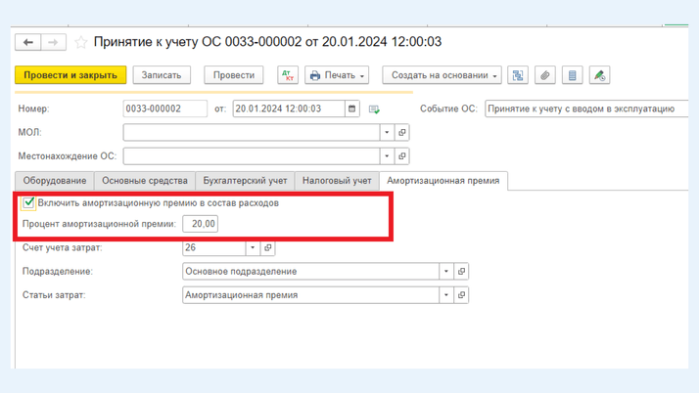This screenshot has height=393, width=699.
Task: Switch to the Бухгалтерский учет tab
Action: point(245,181)
